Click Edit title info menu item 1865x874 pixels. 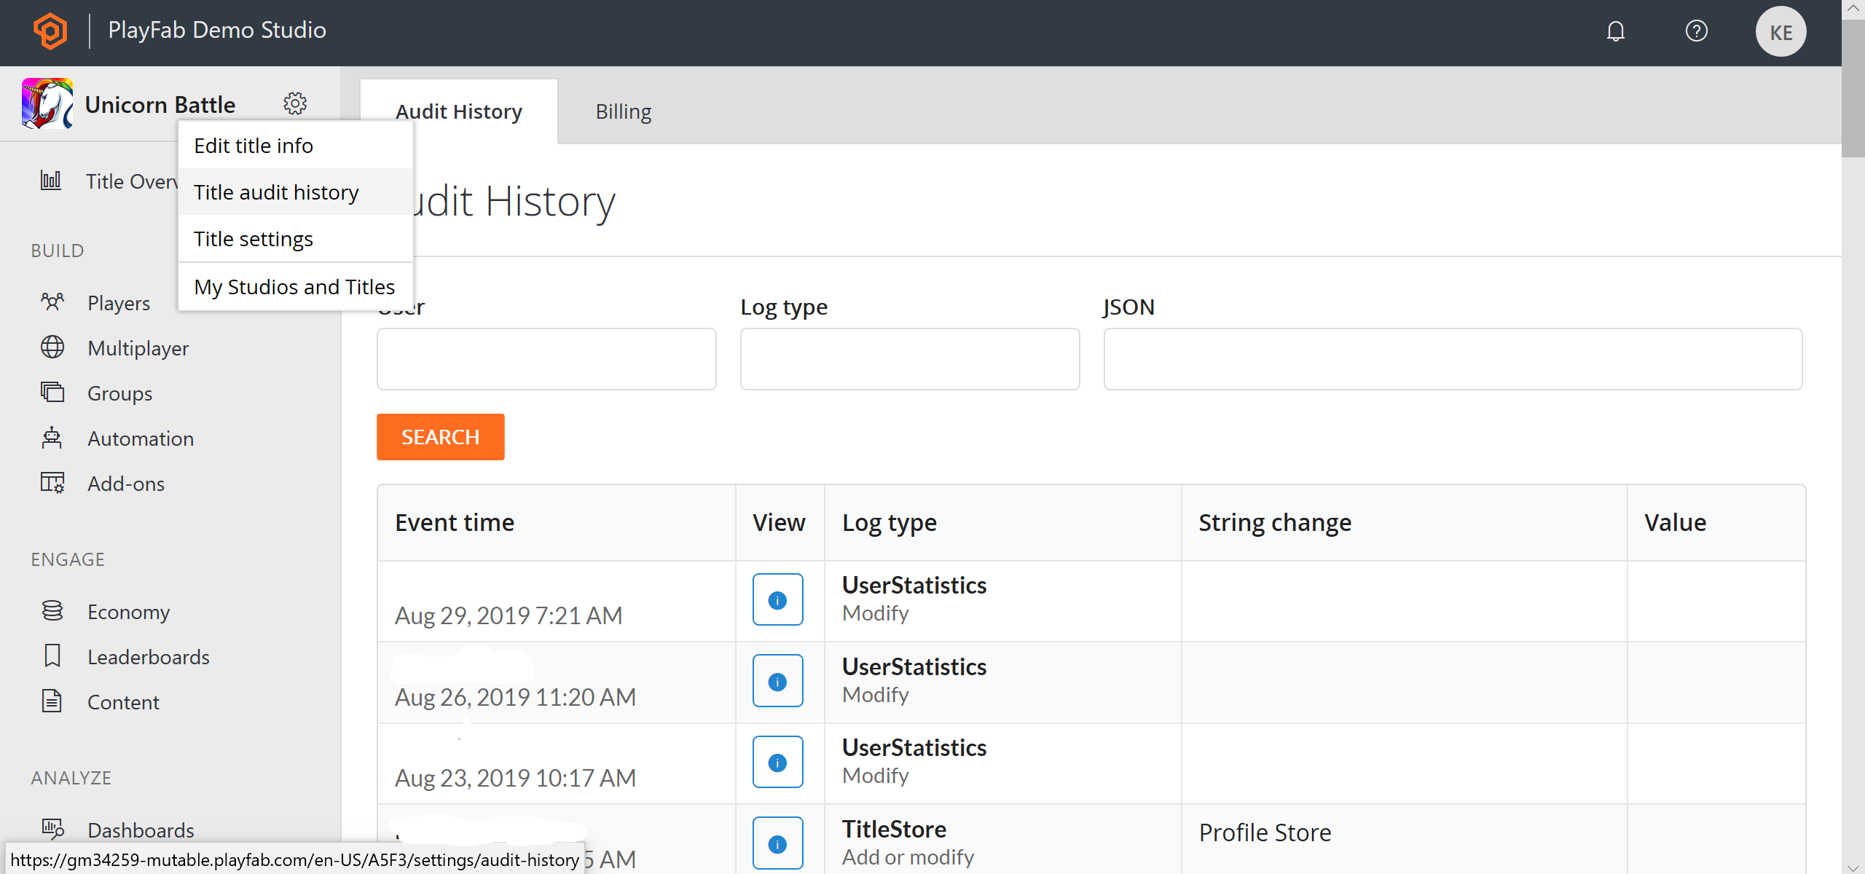click(x=254, y=145)
